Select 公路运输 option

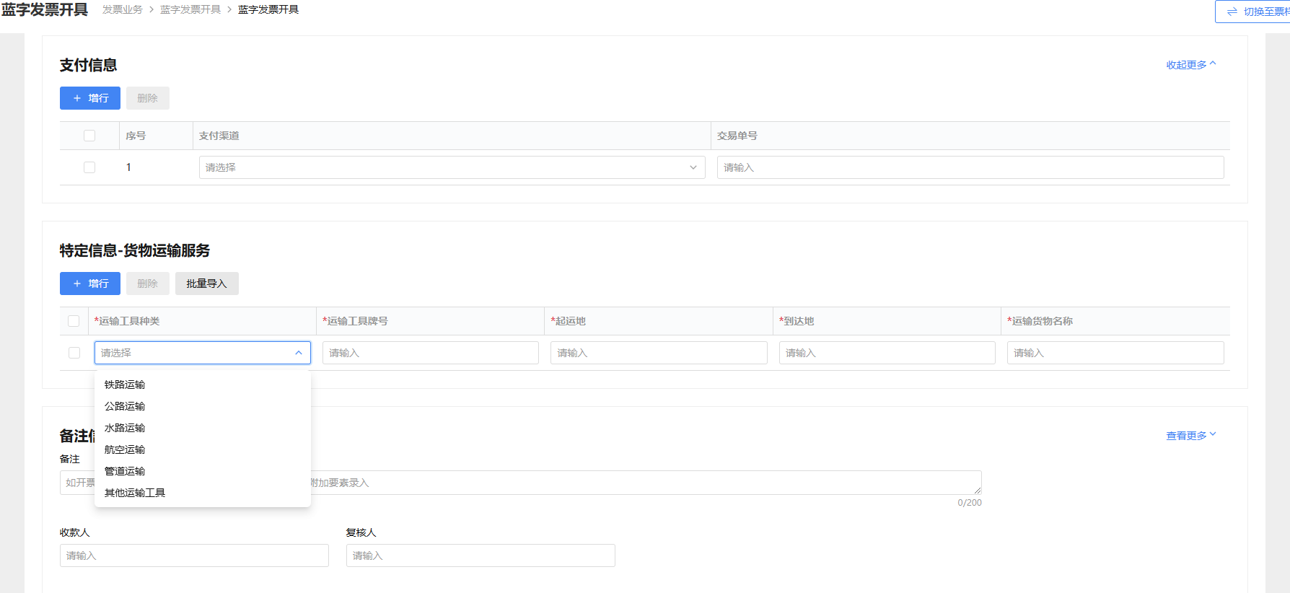pyautogui.click(x=125, y=406)
